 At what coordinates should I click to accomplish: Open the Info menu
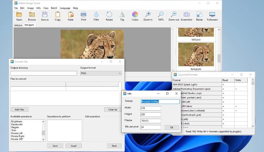(39, 8)
